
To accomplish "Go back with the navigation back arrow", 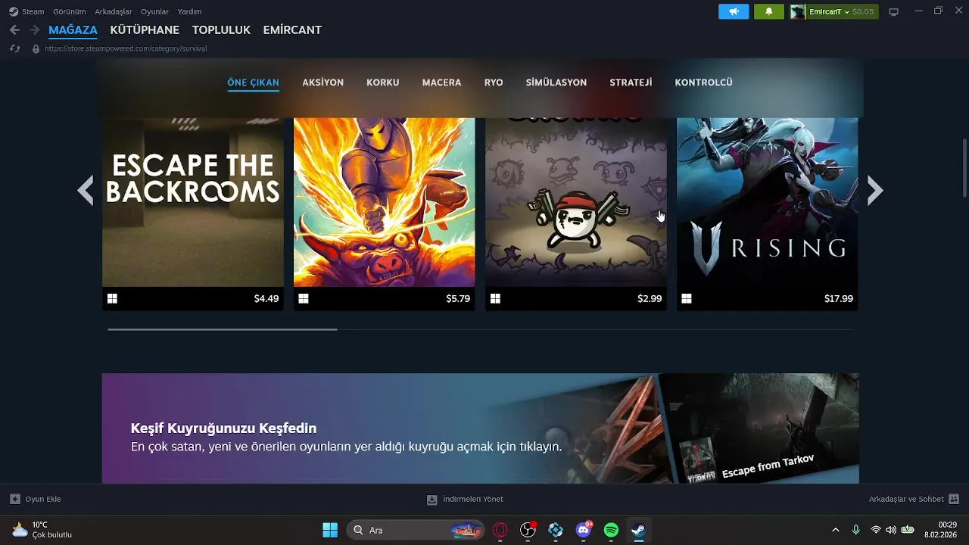I will pos(14,30).
